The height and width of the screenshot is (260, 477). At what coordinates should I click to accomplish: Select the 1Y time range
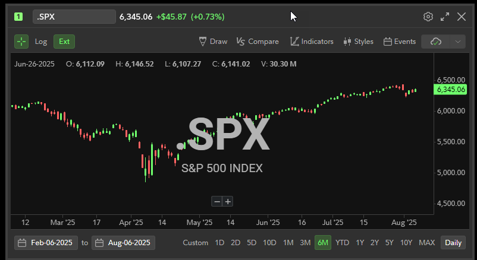[x=360, y=243]
